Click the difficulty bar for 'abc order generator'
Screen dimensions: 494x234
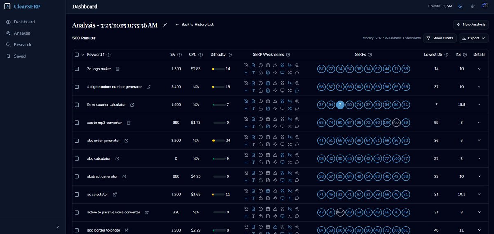218,141
